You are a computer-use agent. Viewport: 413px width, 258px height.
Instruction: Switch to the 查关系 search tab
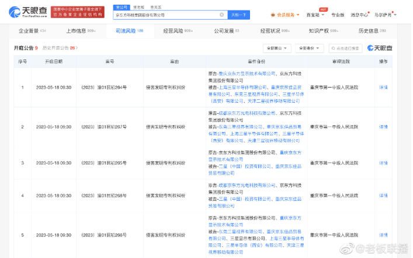coord(155,8)
